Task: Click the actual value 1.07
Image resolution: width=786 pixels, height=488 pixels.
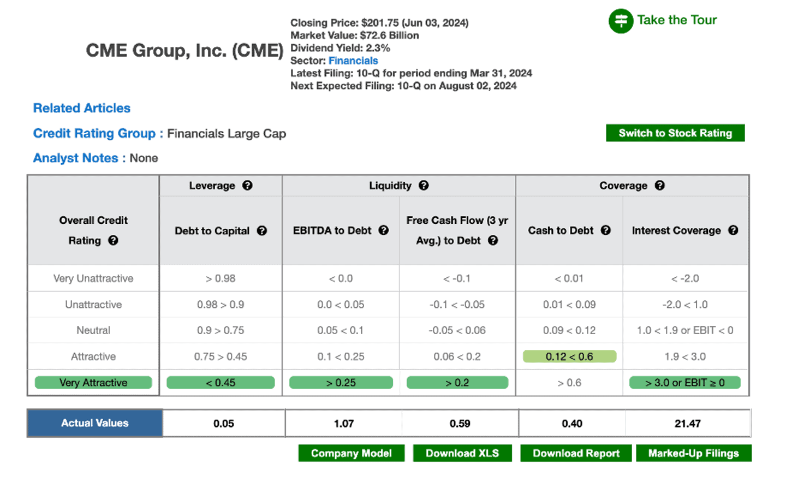Action: pyautogui.click(x=344, y=424)
